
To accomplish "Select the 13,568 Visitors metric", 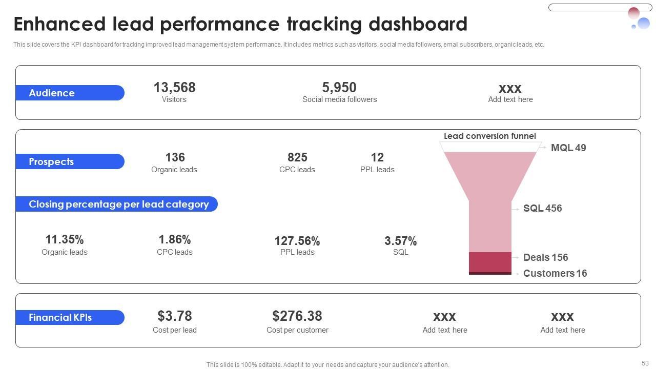I will click(174, 88).
